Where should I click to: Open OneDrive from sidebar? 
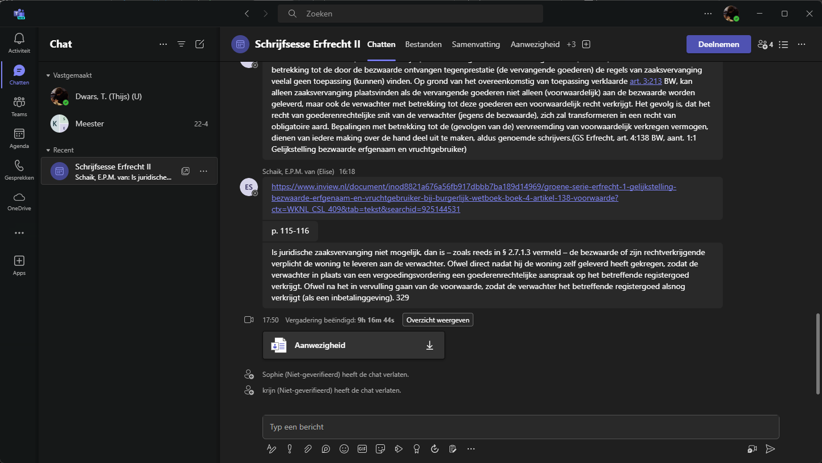click(x=19, y=201)
